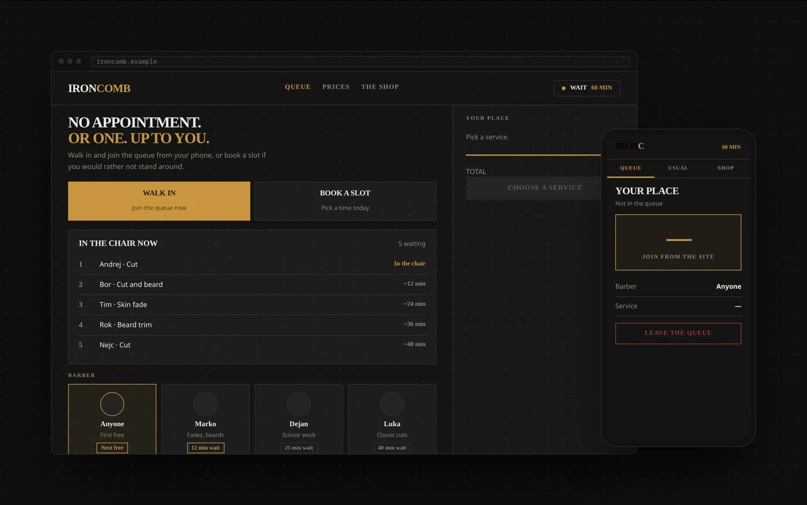Click the In the chair status
This screenshot has height=505, width=807.
click(x=410, y=263)
